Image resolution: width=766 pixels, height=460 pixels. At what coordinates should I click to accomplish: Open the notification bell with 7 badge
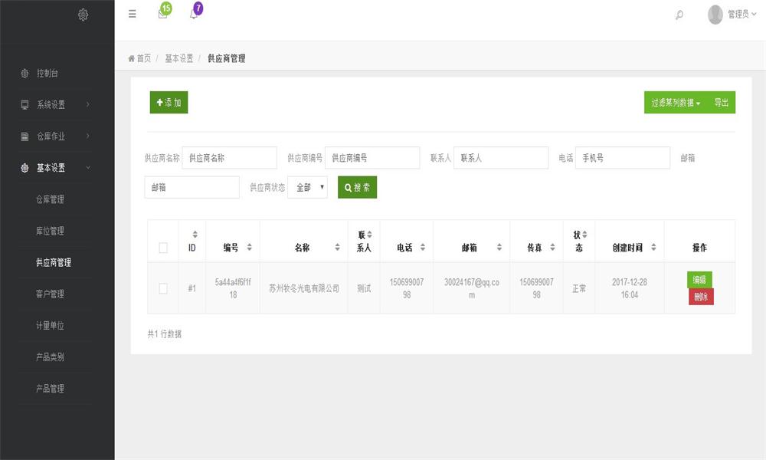194,14
